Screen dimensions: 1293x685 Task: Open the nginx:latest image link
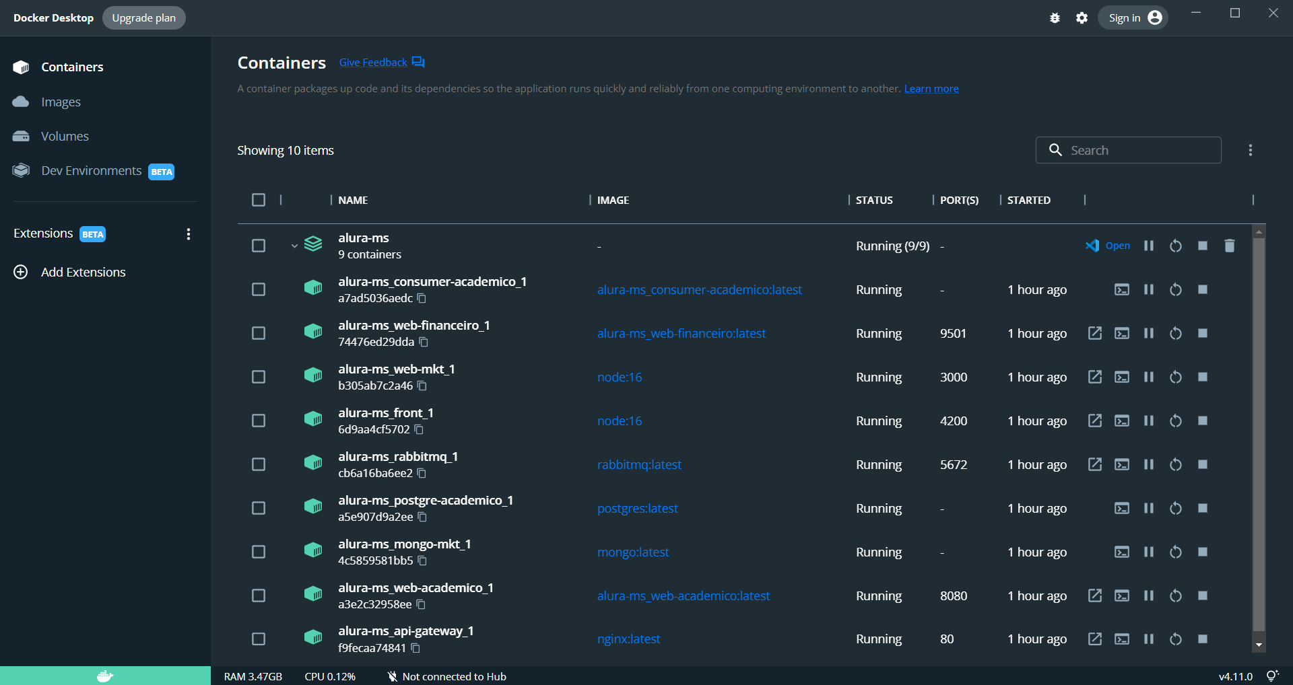(628, 639)
